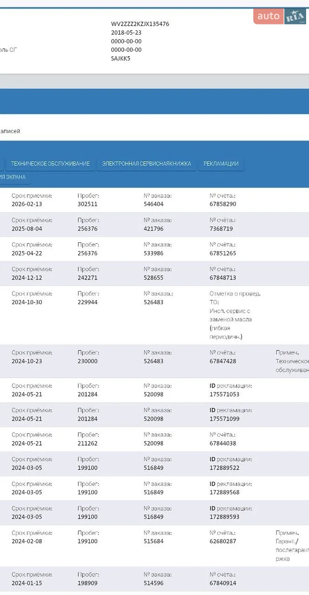Select the code SAJKK5
309x595 pixels.
click(x=120, y=58)
